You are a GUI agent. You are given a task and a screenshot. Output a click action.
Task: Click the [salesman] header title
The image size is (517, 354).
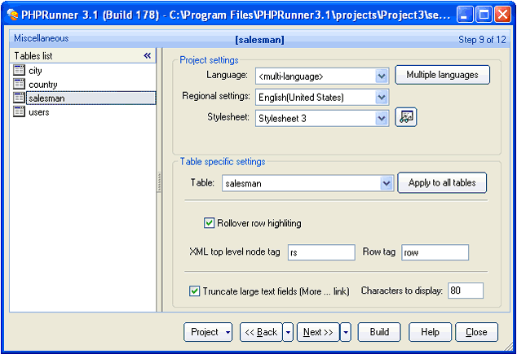pos(259,40)
